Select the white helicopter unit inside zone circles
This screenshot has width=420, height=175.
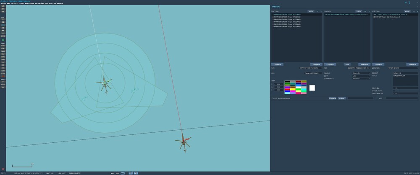pos(105,84)
